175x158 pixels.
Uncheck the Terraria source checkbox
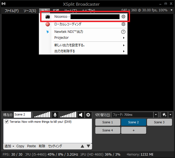(6, 122)
